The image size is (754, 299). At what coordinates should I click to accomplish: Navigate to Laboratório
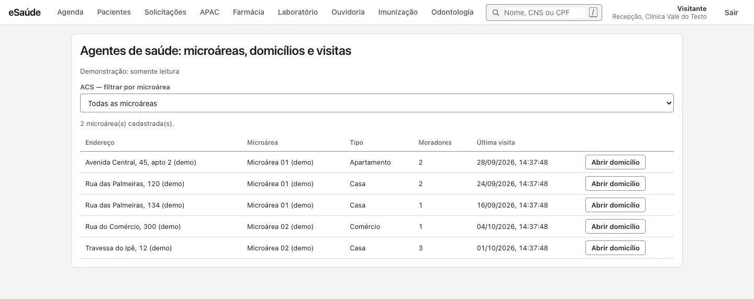point(298,12)
